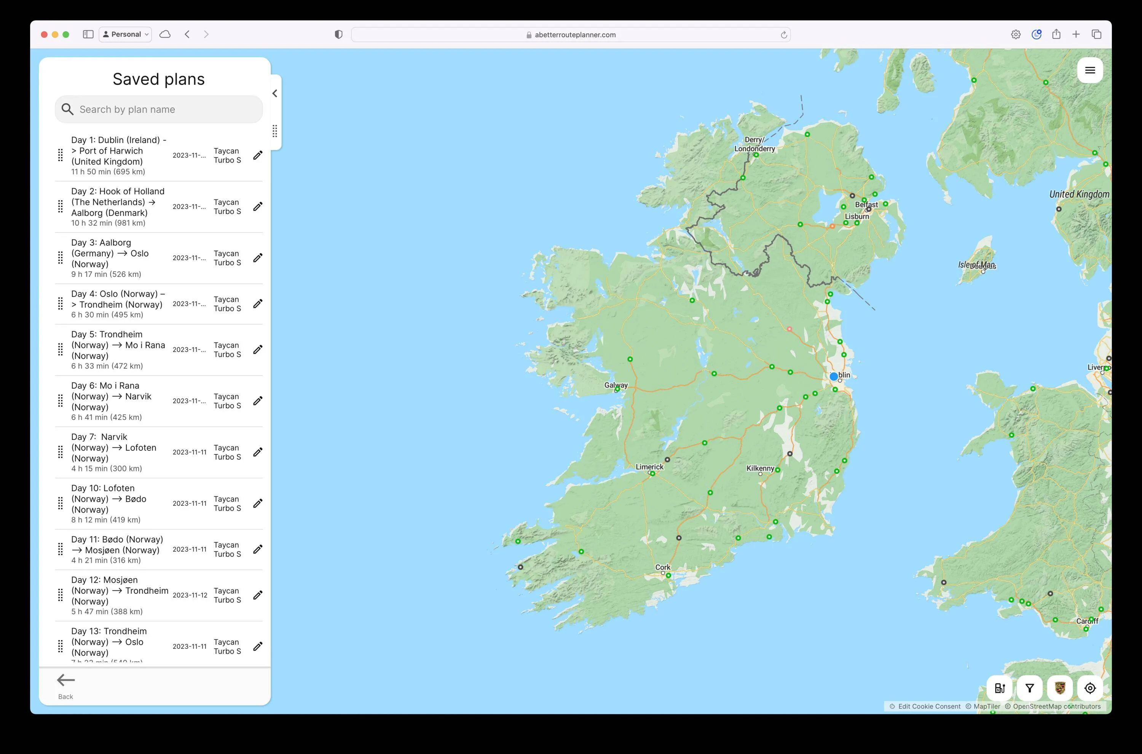1142x754 pixels.
Task: Open iCloud tabs in Safari toolbar
Action: (x=165, y=34)
